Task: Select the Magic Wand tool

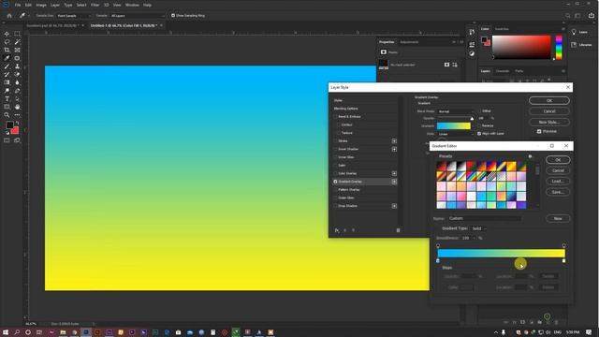Action: (x=17, y=42)
